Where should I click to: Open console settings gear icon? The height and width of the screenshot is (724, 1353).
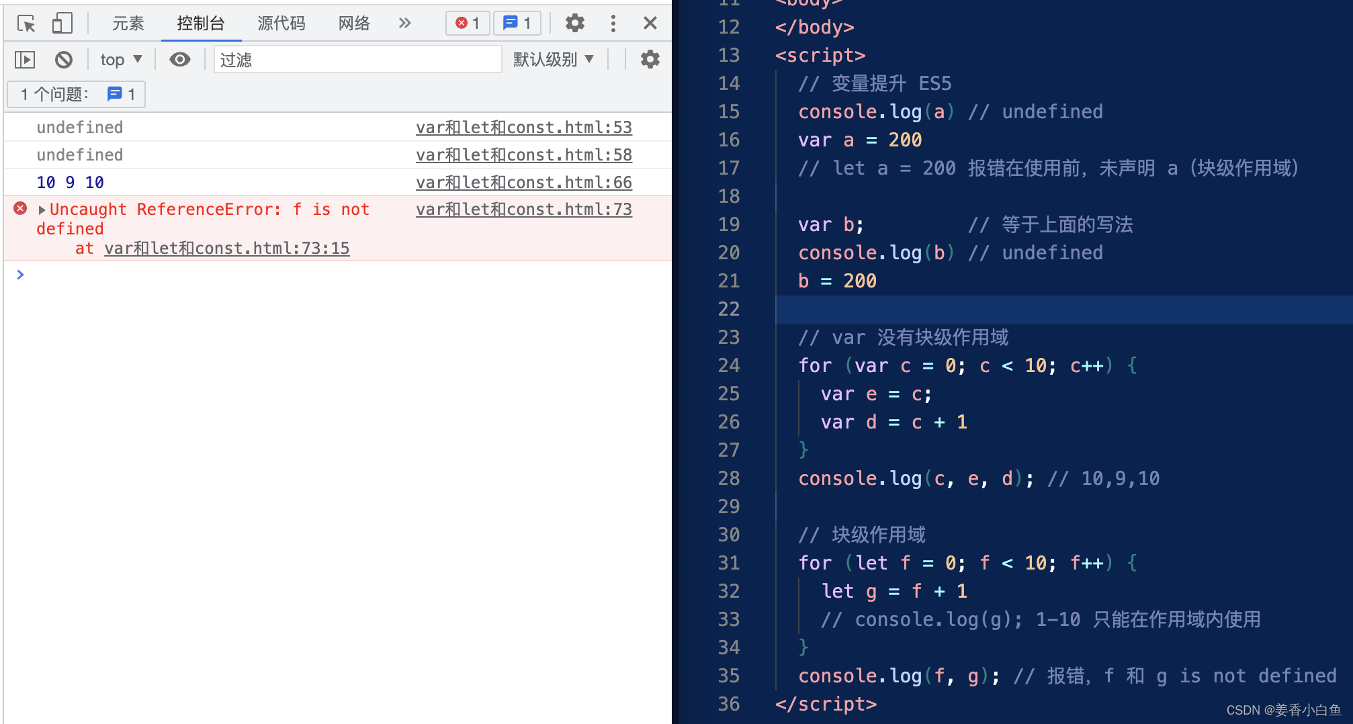(x=650, y=60)
